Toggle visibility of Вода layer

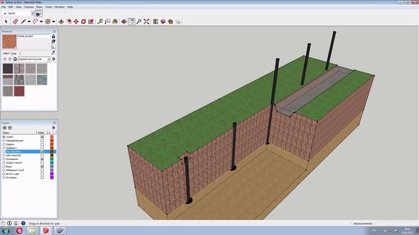[x=42, y=166]
